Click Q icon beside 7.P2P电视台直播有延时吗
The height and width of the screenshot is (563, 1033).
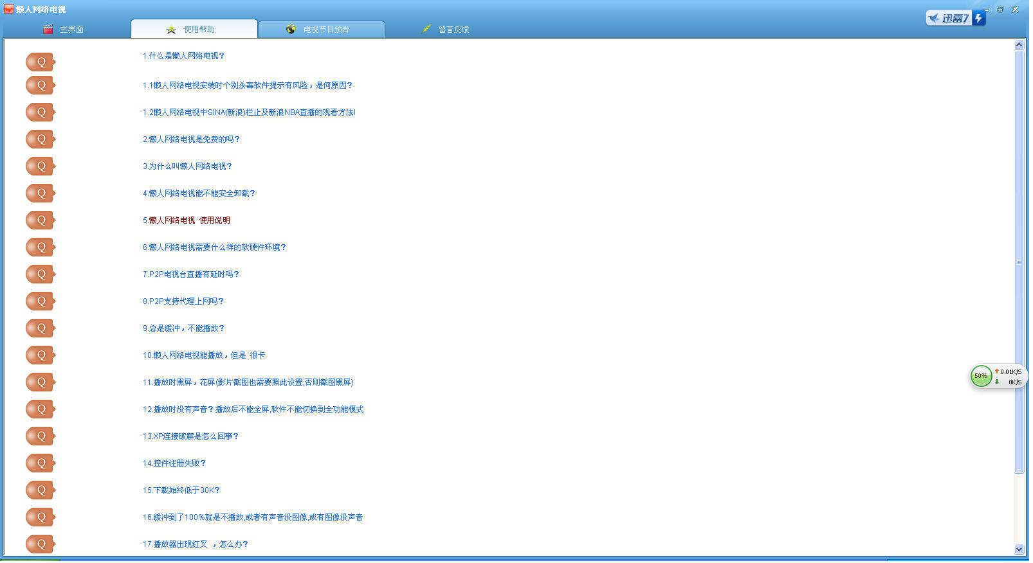(41, 274)
